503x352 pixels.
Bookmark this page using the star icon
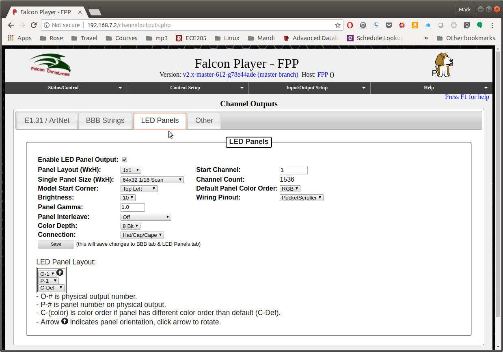pyautogui.click(x=337, y=25)
